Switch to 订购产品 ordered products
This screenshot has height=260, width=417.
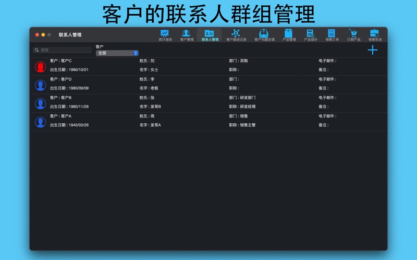pyautogui.click(x=353, y=35)
